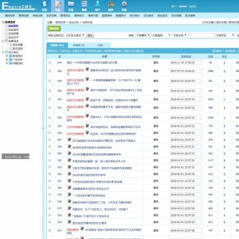Tick the checkbox for row ID 530
The image size is (239, 239).
[50, 118]
